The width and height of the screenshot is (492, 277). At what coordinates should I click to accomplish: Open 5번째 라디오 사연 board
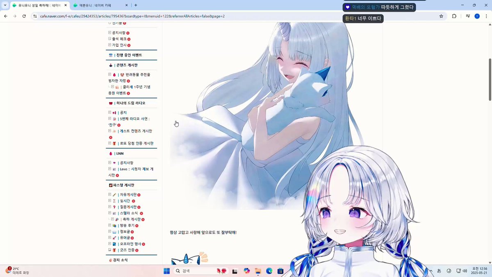[x=129, y=121]
